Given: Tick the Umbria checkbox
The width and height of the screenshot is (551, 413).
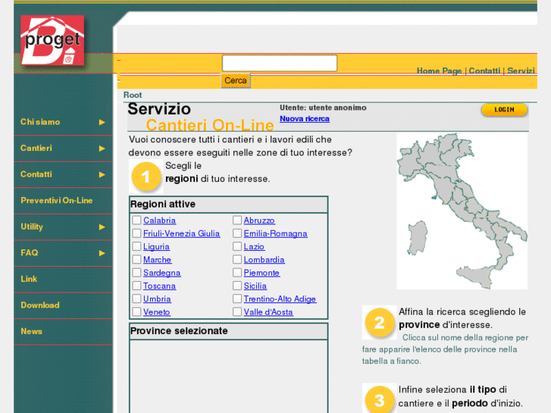Looking at the screenshot, I should click(136, 299).
